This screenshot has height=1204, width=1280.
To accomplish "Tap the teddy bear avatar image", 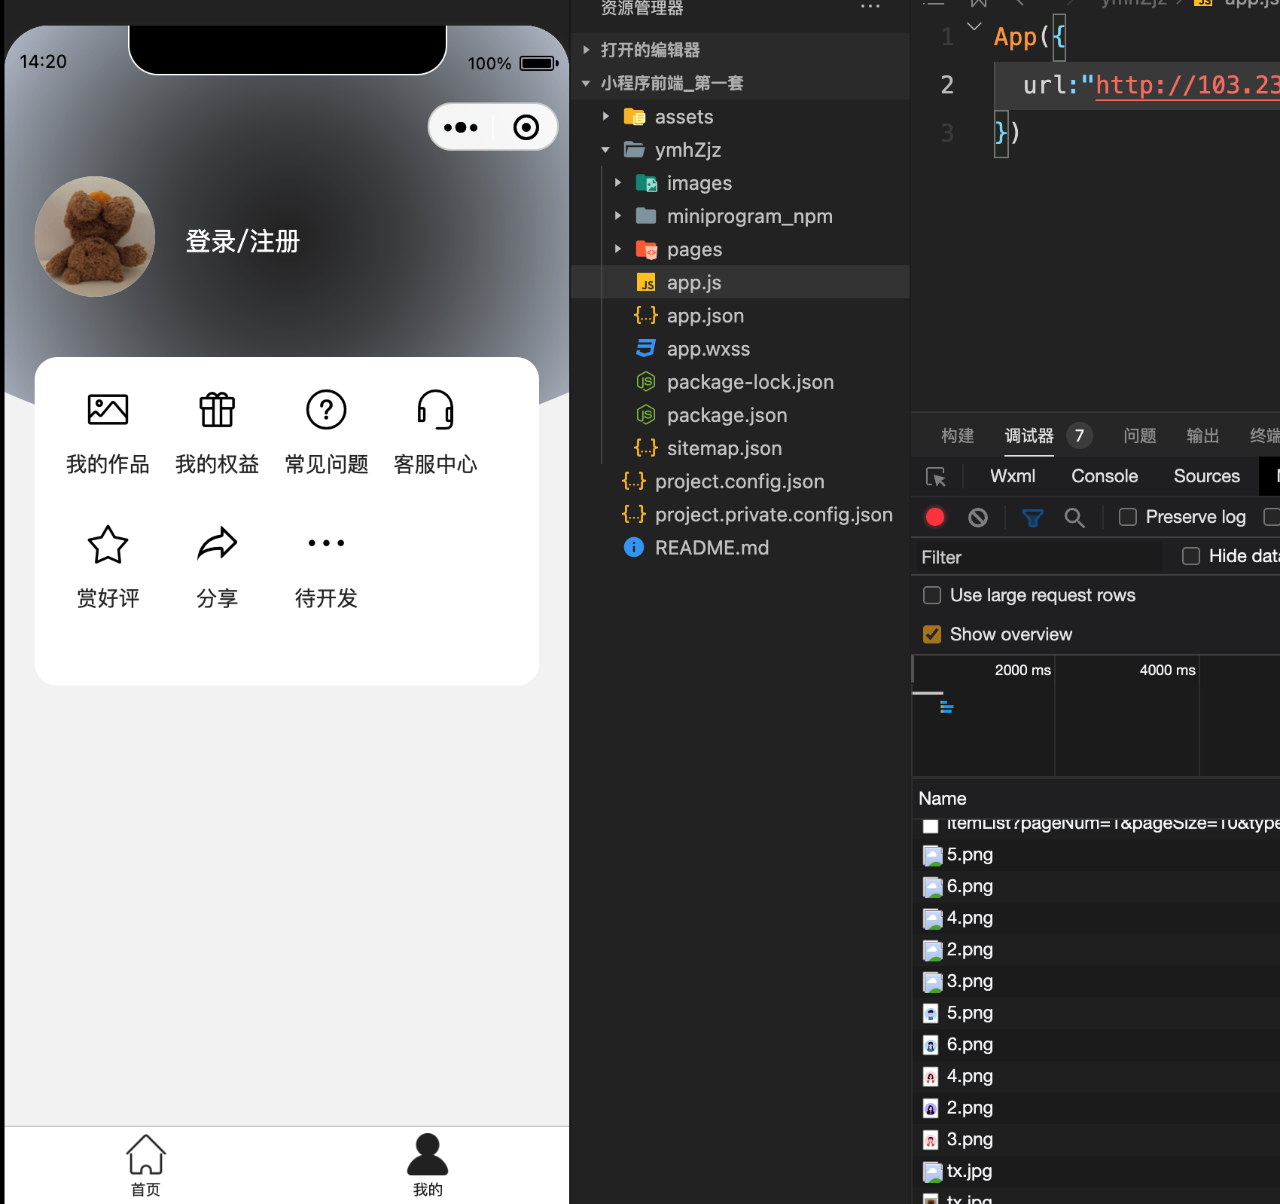I will (x=95, y=237).
